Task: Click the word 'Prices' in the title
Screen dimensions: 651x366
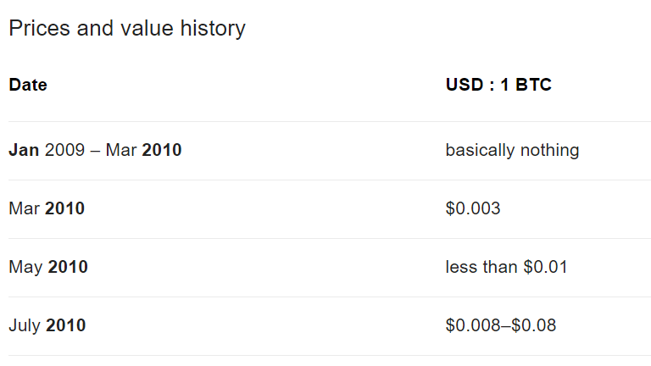Action: tap(40, 29)
